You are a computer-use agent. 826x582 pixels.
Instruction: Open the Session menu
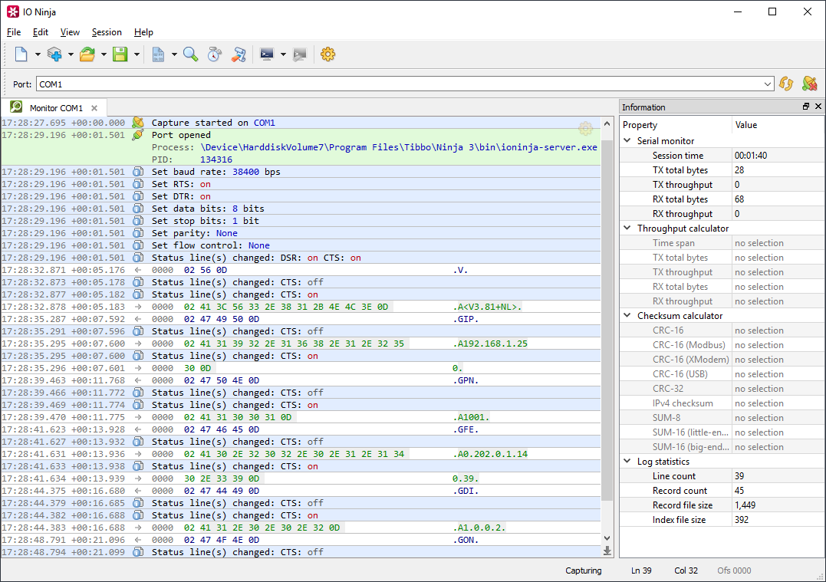[107, 32]
